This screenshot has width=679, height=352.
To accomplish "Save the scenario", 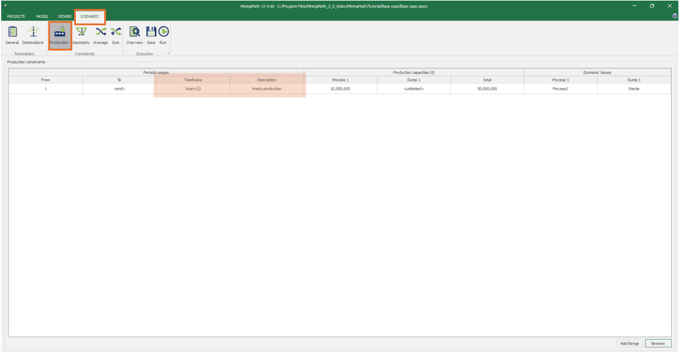I will pos(151,36).
